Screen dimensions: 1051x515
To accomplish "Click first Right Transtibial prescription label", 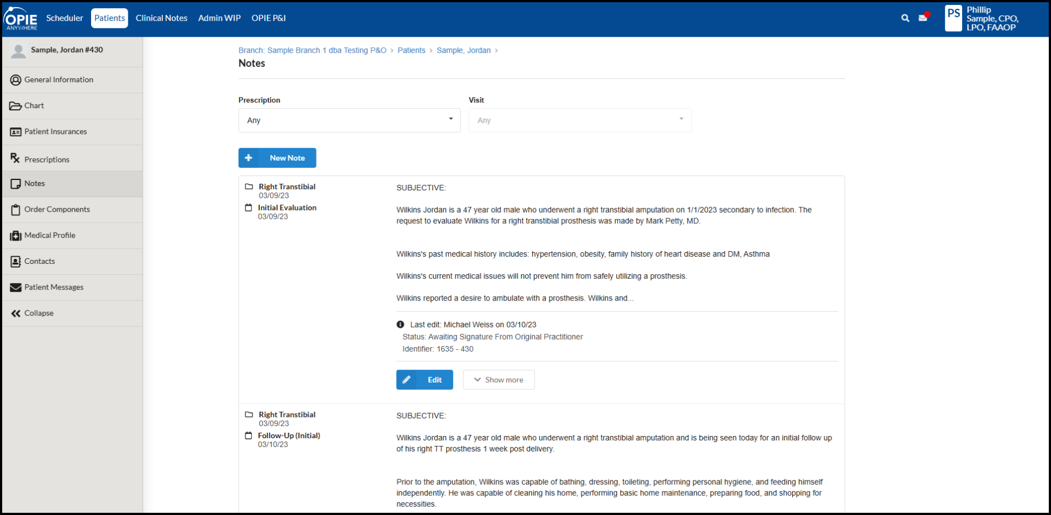I will (x=287, y=186).
